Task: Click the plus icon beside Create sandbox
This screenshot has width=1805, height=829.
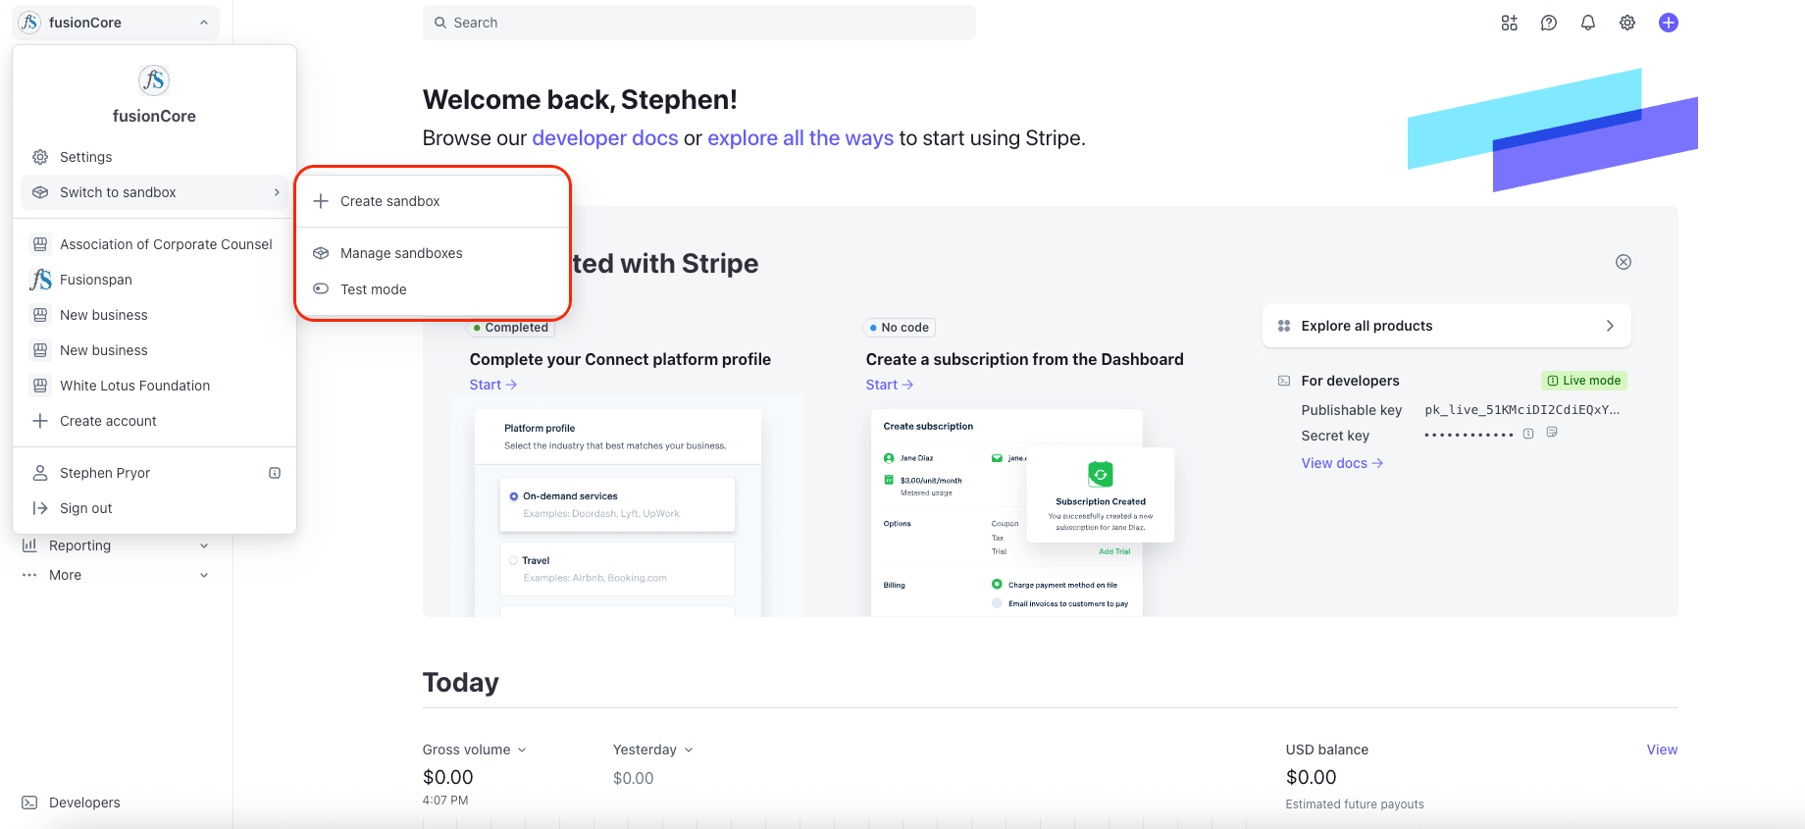Action: tap(321, 201)
